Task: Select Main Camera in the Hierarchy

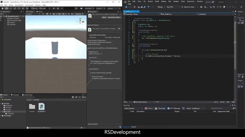Action: (x=14, y=18)
